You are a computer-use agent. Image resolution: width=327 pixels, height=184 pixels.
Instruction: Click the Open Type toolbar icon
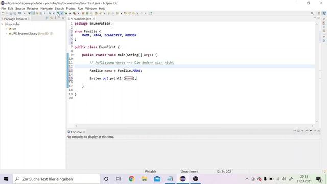click(96, 13)
